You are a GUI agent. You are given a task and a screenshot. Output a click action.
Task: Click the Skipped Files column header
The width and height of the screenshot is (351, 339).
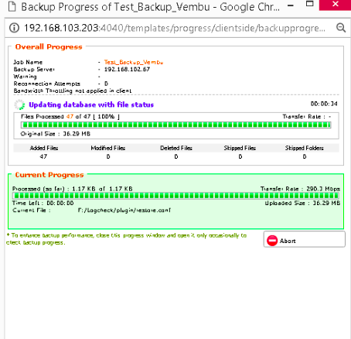240,148
